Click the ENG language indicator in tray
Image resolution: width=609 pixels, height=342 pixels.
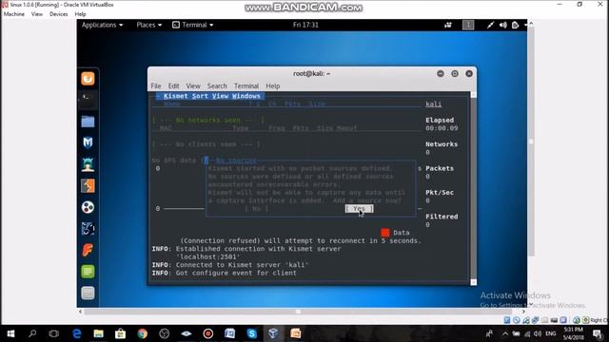[x=550, y=333]
